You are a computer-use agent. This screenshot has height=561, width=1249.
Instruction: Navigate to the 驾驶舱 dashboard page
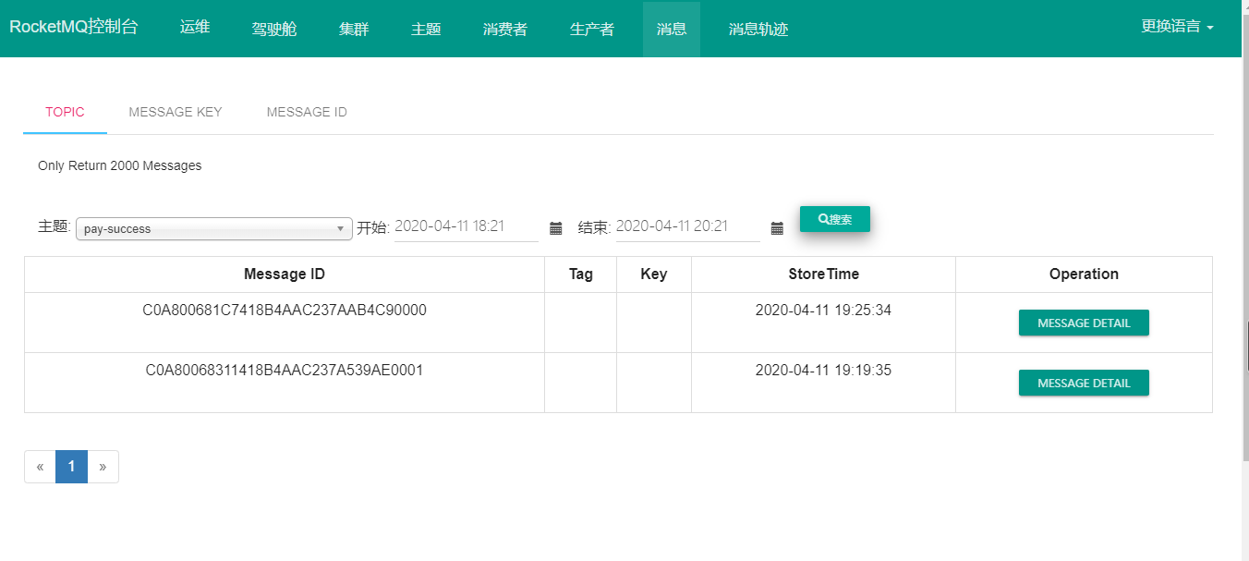pos(274,29)
